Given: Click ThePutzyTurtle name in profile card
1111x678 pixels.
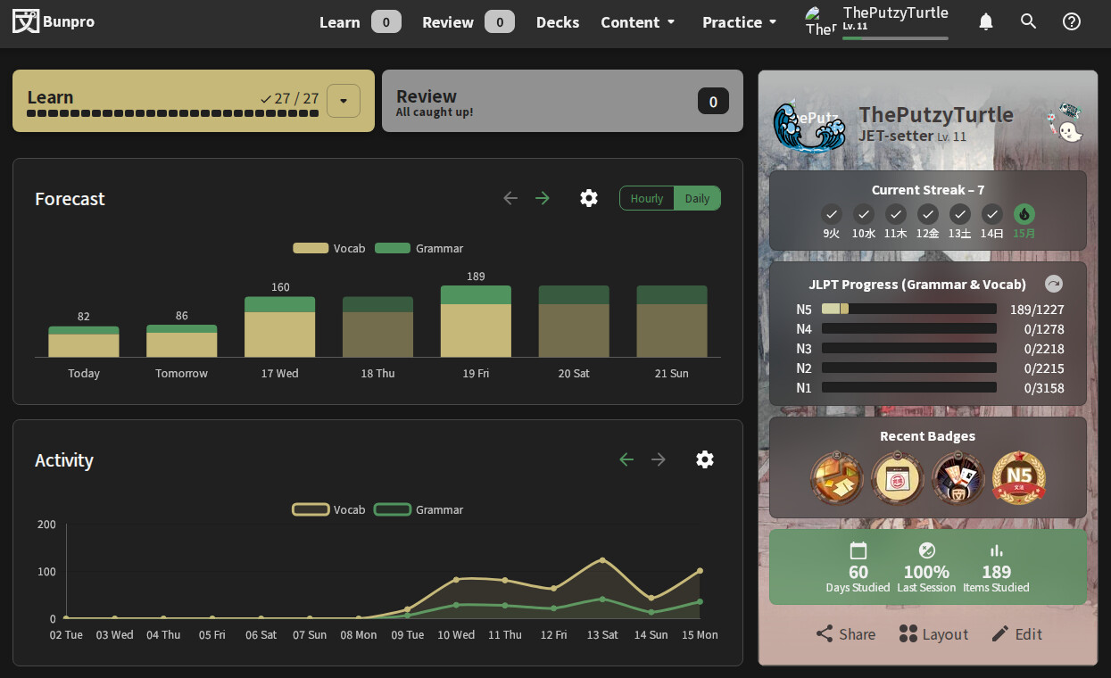Looking at the screenshot, I should pyautogui.click(x=936, y=114).
